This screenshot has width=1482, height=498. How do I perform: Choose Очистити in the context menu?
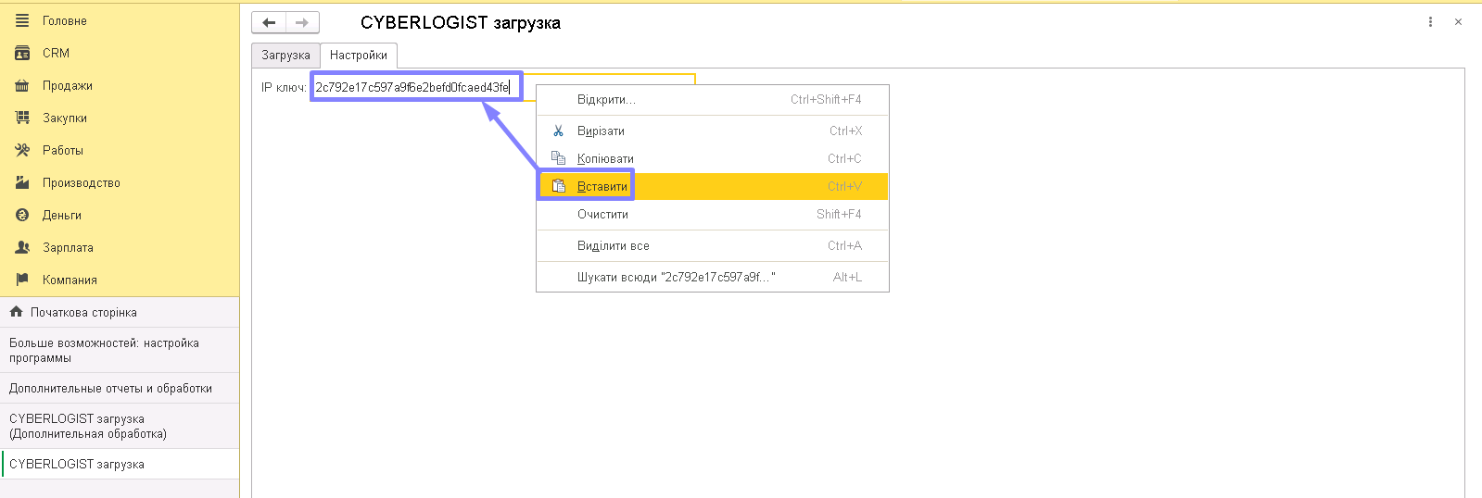tap(713, 214)
